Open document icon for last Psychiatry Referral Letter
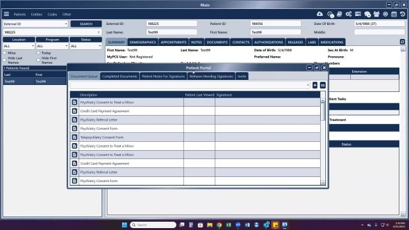 pyautogui.click(x=75, y=172)
